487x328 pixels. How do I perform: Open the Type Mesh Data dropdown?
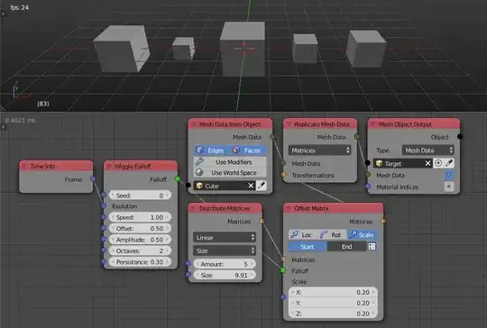[428, 150]
